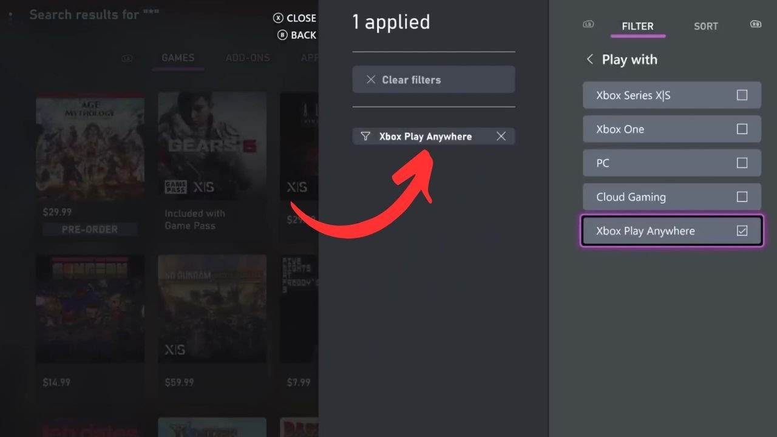
Task: Click the Game Pass badge on Gears 5
Action: [175, 187]
